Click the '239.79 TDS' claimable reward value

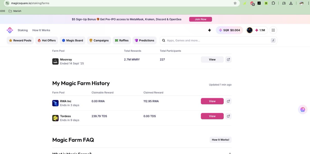[x=99, y=116]
